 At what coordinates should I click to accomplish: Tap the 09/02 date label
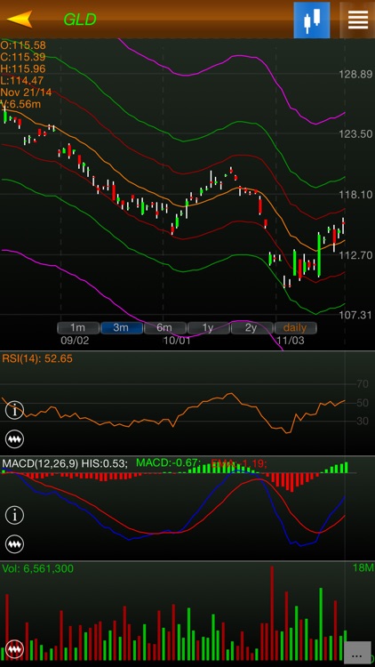(75, 341)
